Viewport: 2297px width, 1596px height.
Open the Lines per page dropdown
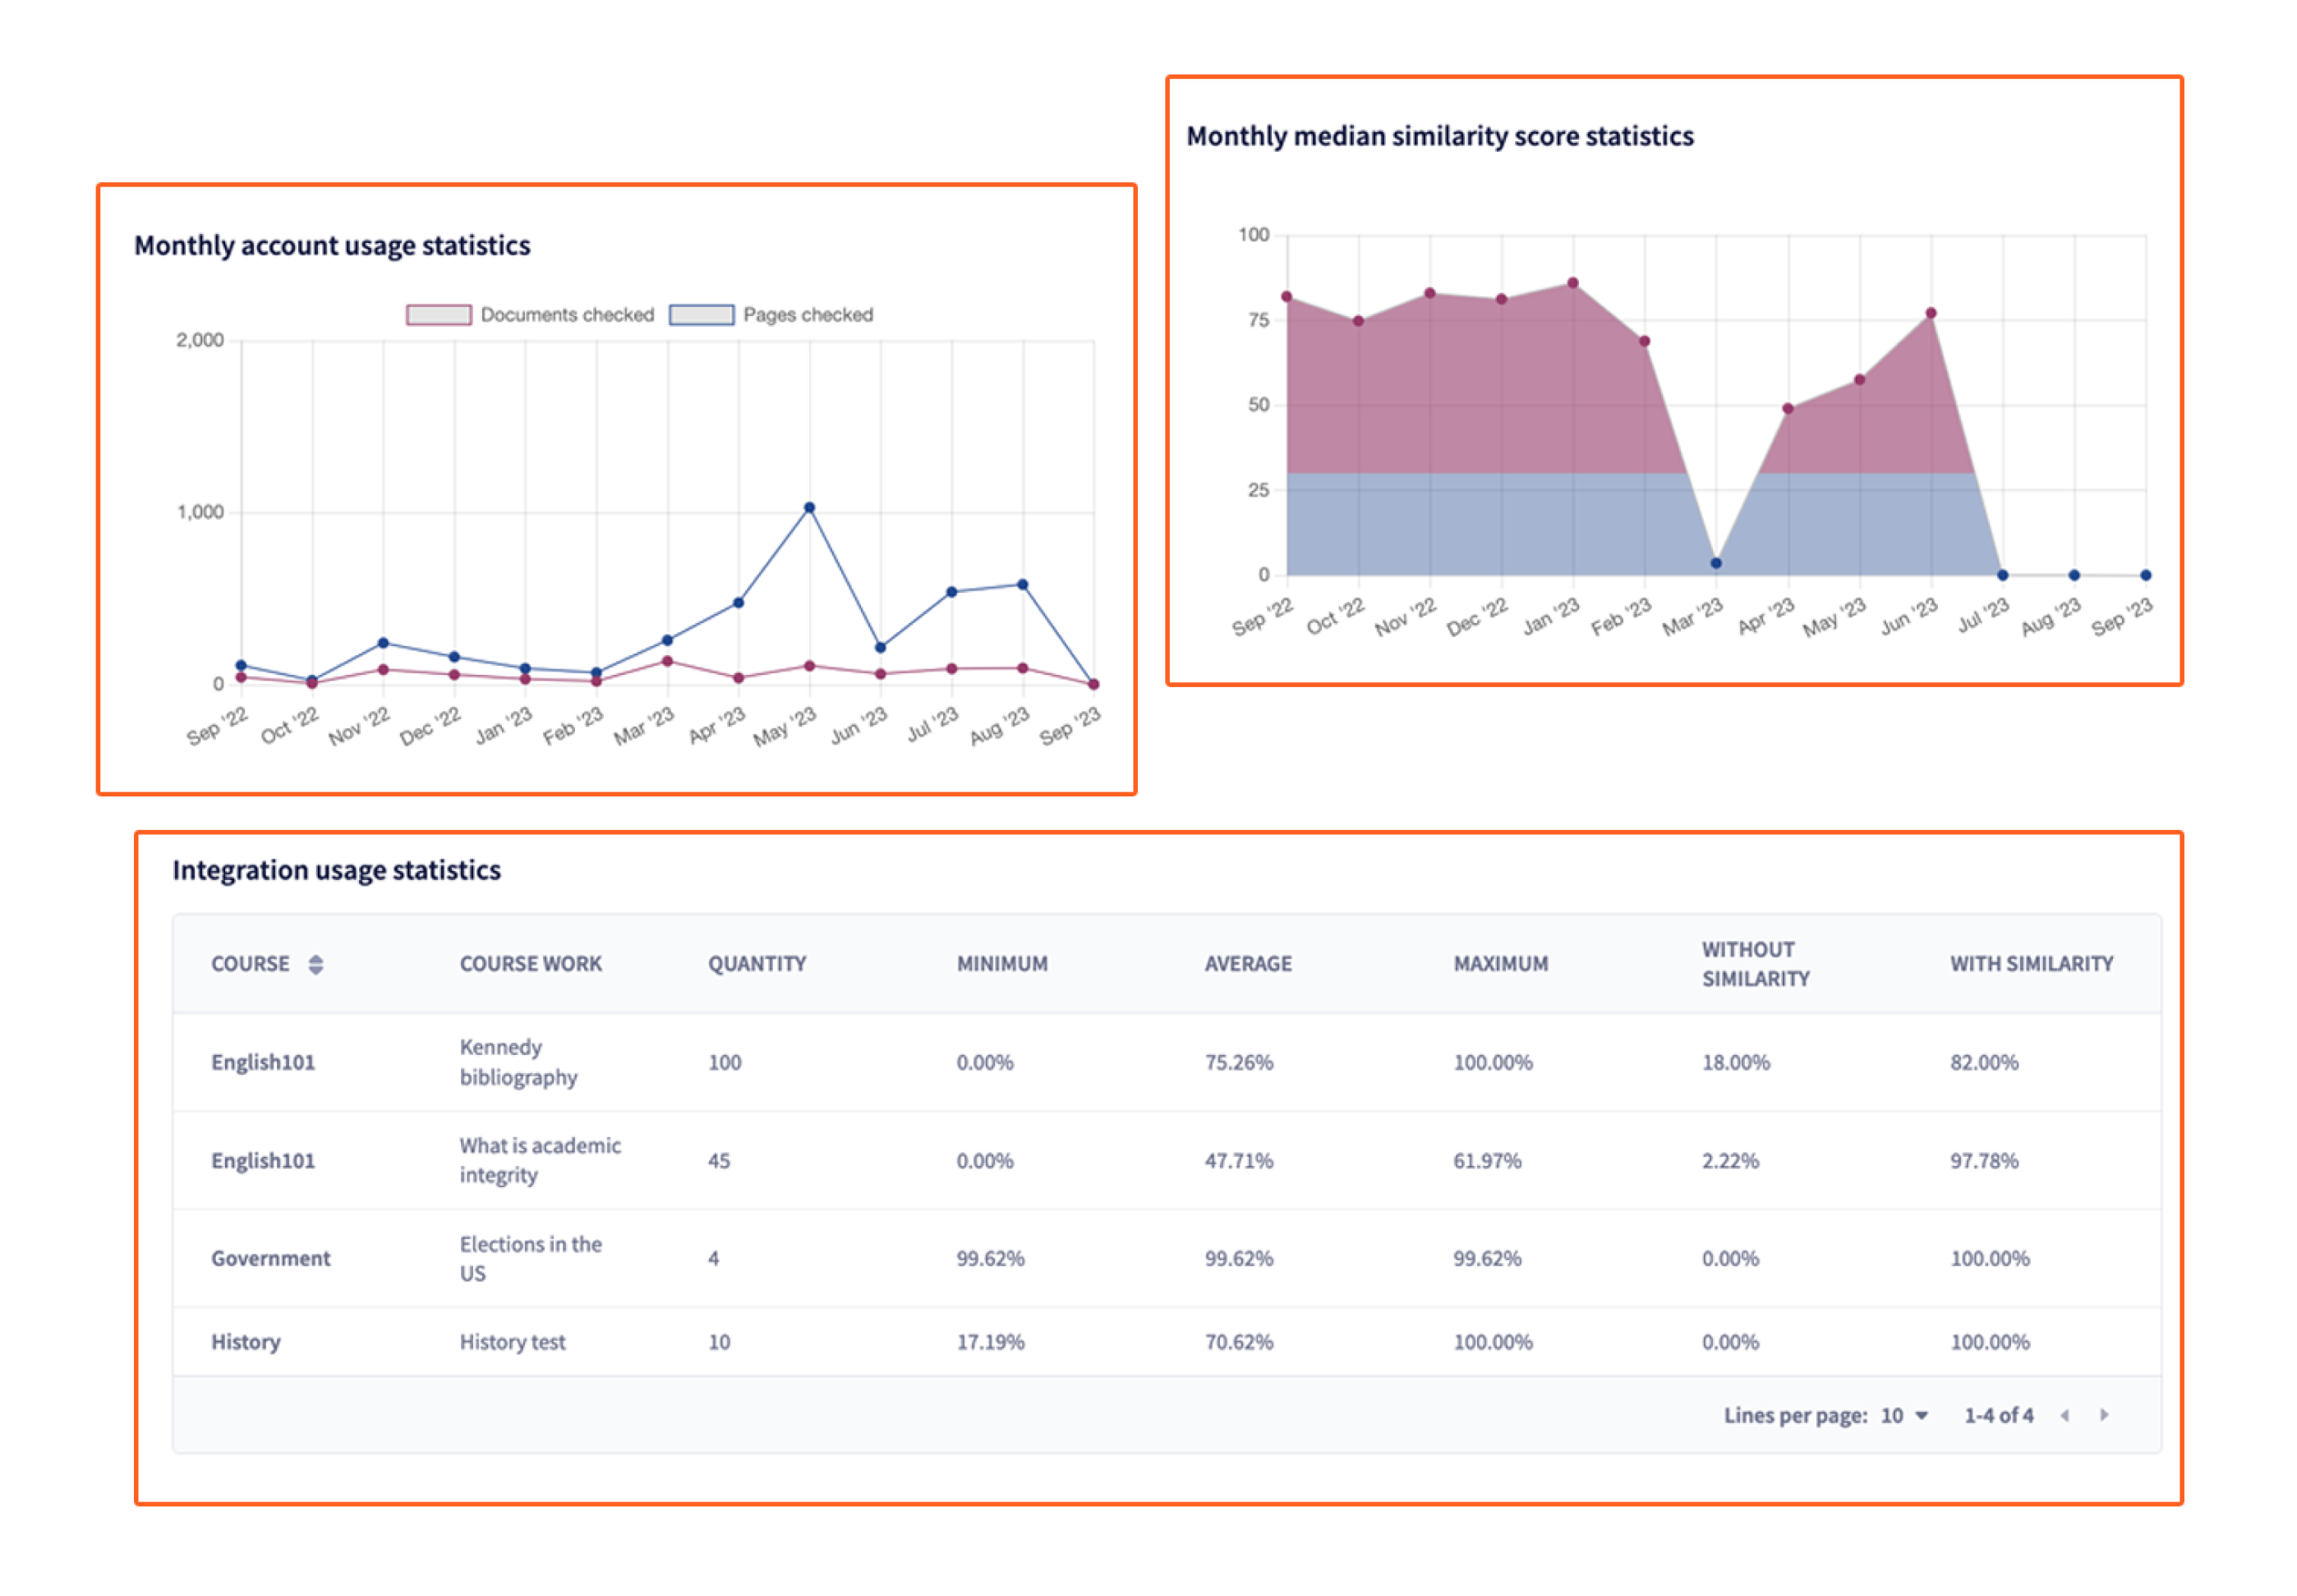(1905, 1415)
